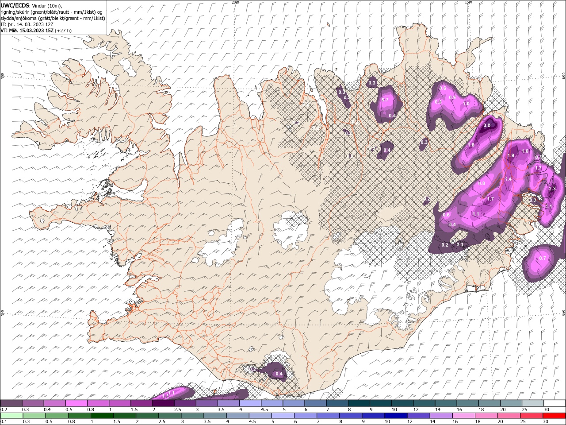
Task: Select the bottom legend swatch between 5 and 6
Action: (x=283, y=416)
